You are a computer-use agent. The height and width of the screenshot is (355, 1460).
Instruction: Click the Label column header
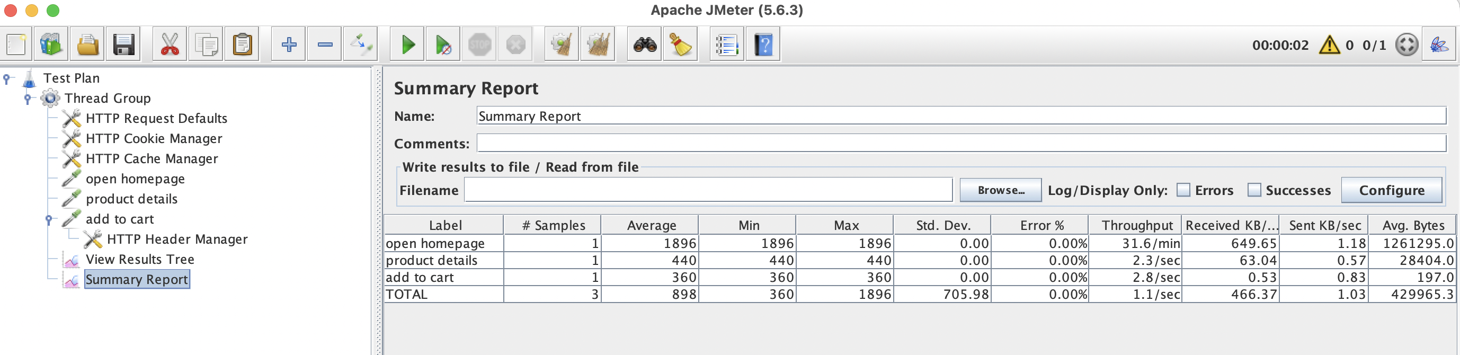click(444, 225)
